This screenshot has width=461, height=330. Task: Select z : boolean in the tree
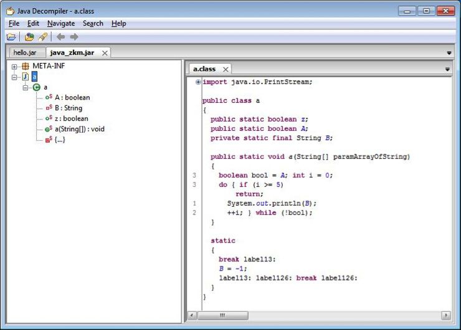(x=72, y=118)
